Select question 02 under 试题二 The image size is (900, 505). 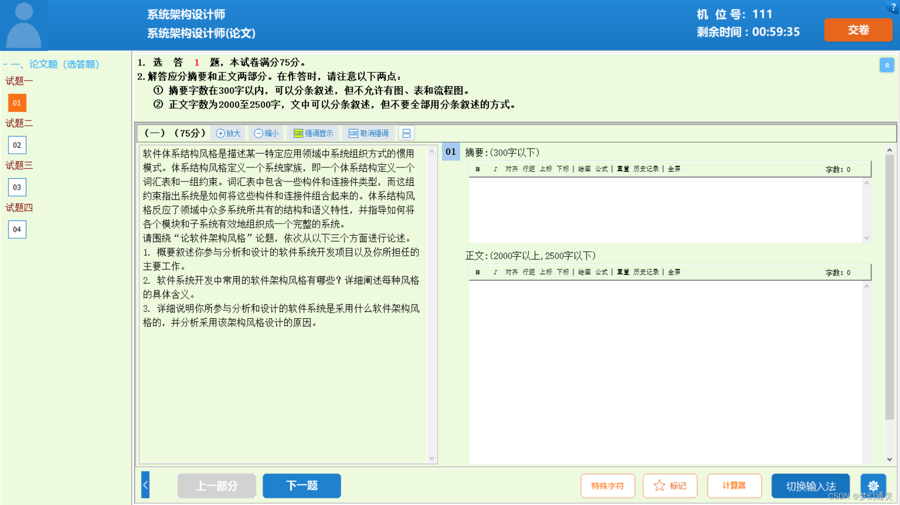point(17,145)
